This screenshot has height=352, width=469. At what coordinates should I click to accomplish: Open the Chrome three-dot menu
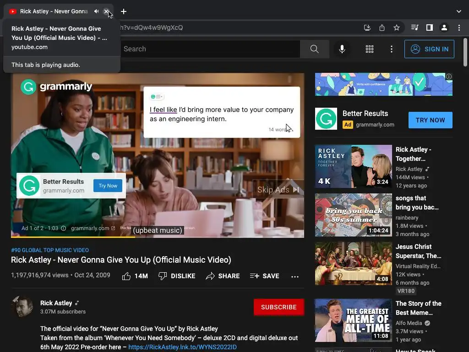459,27
